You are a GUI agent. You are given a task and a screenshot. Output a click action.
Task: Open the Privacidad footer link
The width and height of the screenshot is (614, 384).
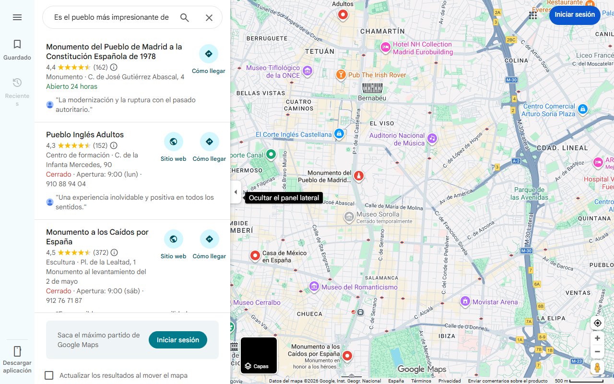[449, 380]
